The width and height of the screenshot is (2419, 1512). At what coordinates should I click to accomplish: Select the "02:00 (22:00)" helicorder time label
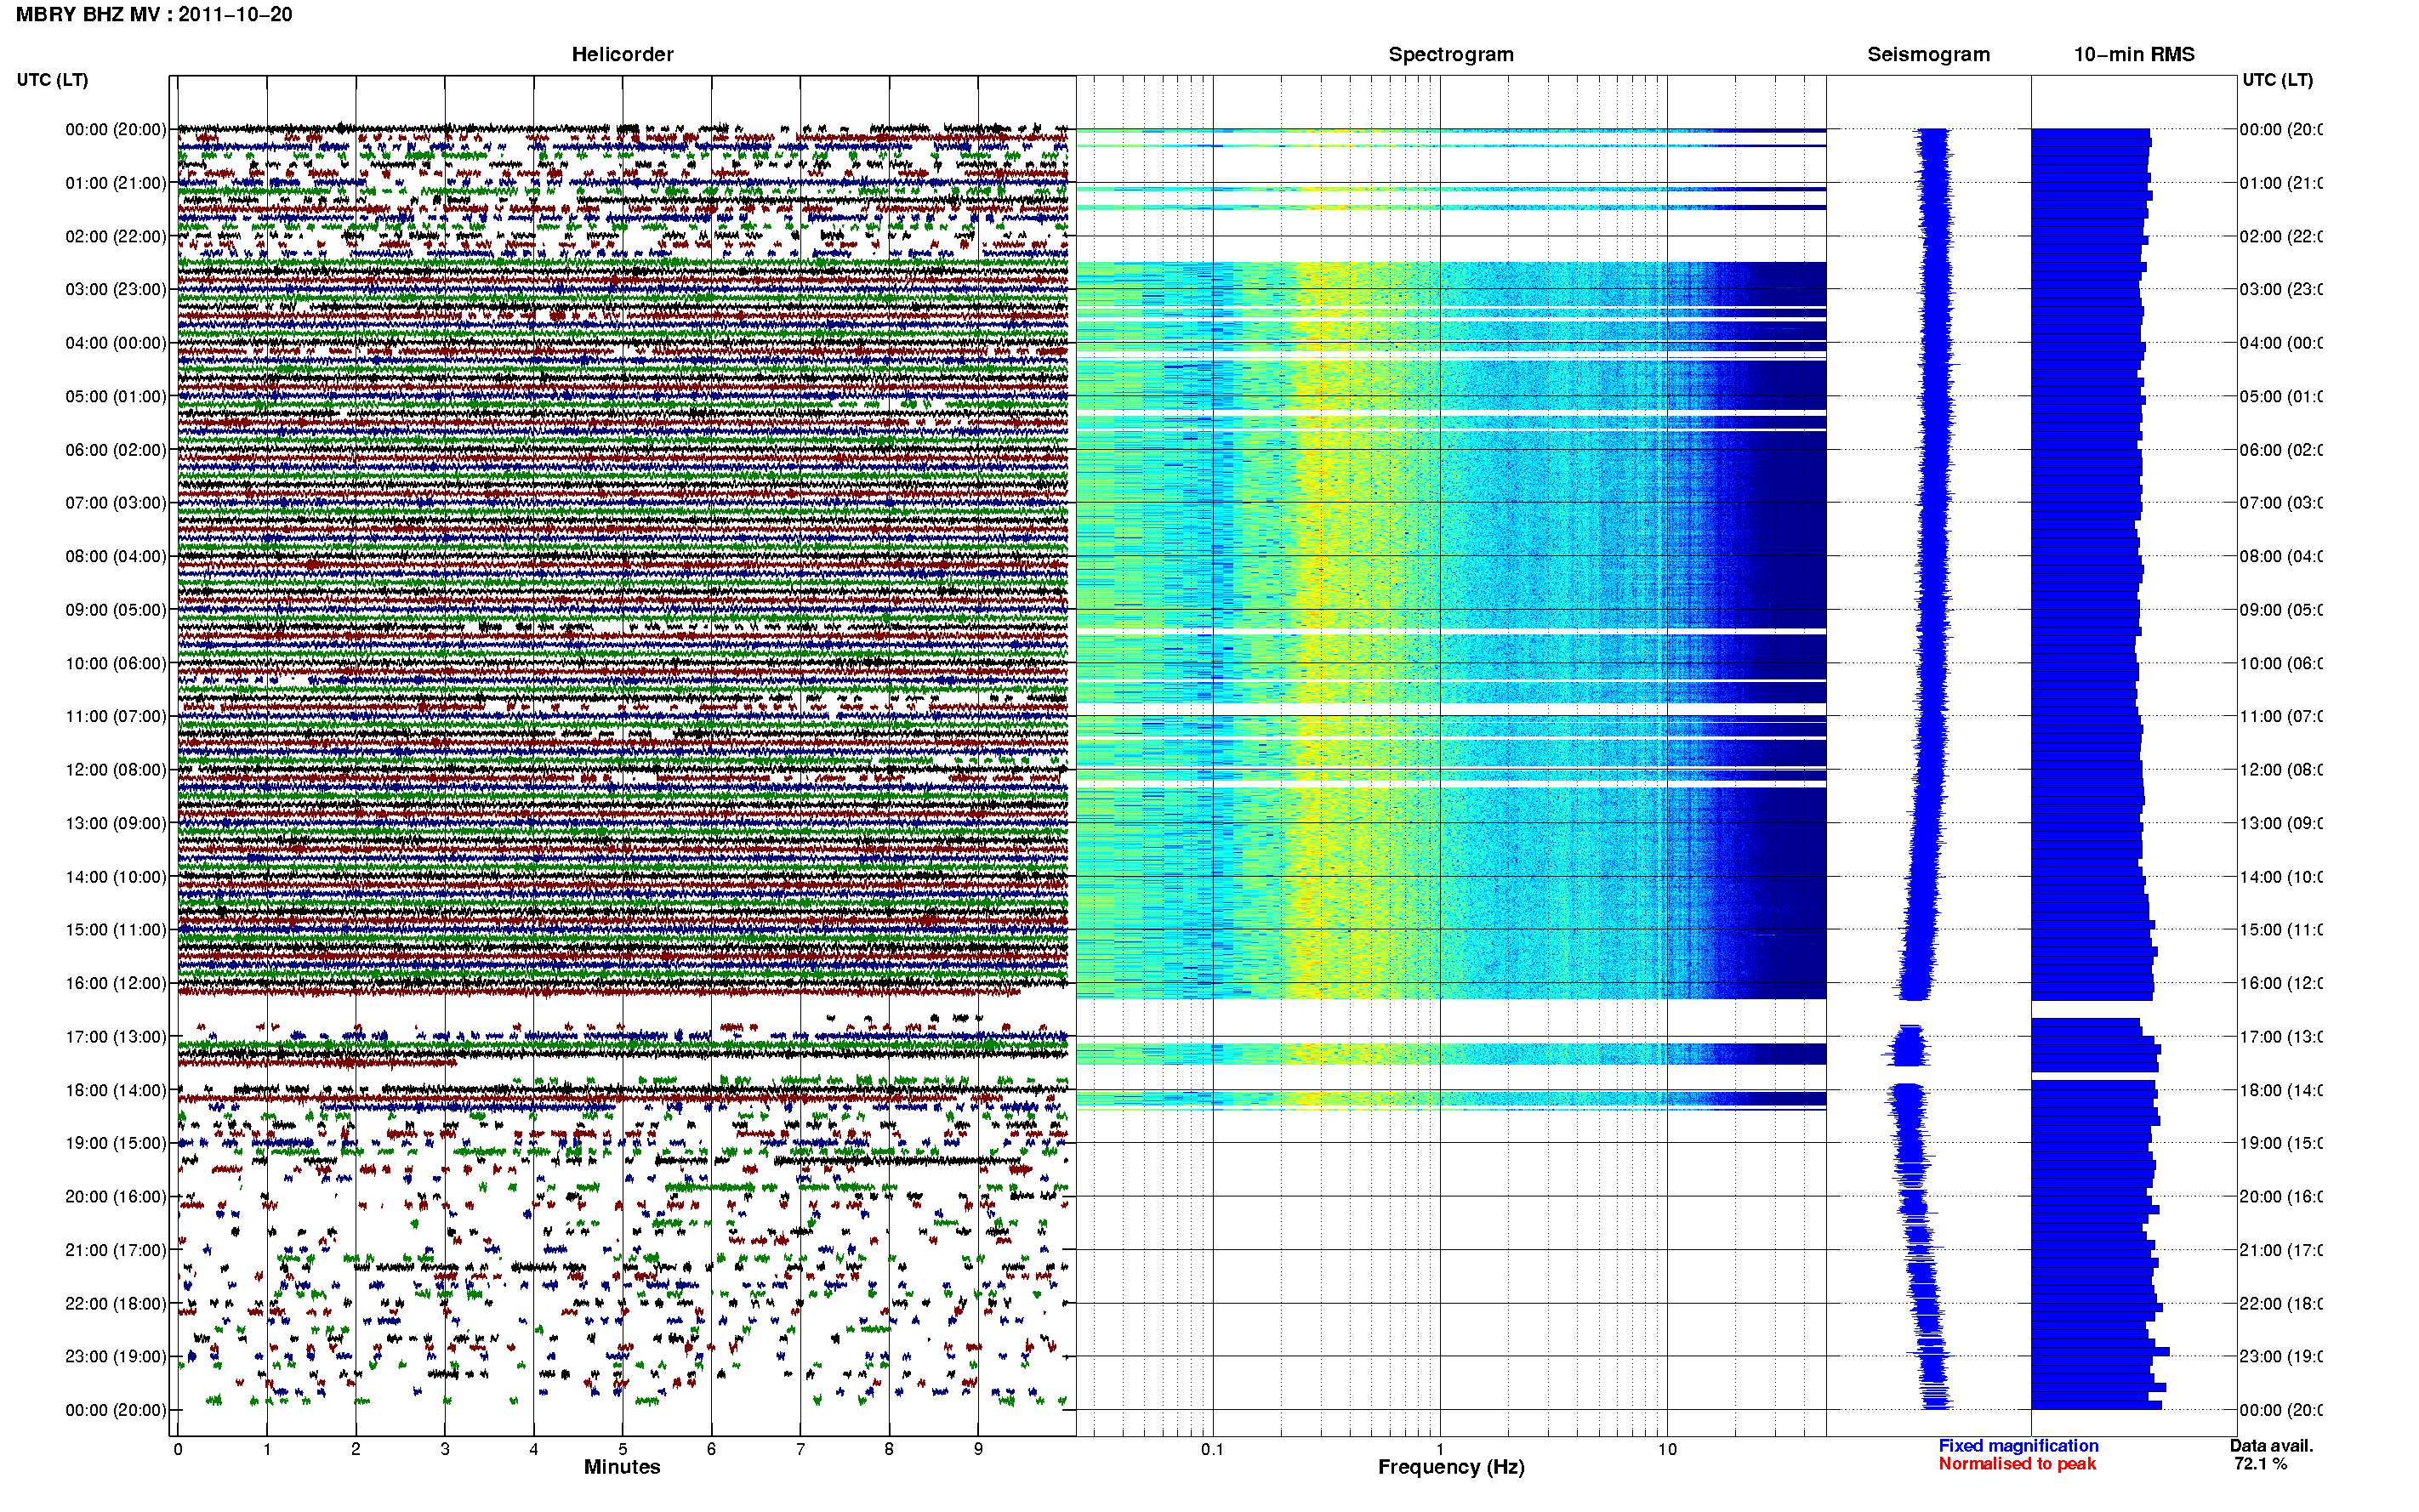(116, 236)
